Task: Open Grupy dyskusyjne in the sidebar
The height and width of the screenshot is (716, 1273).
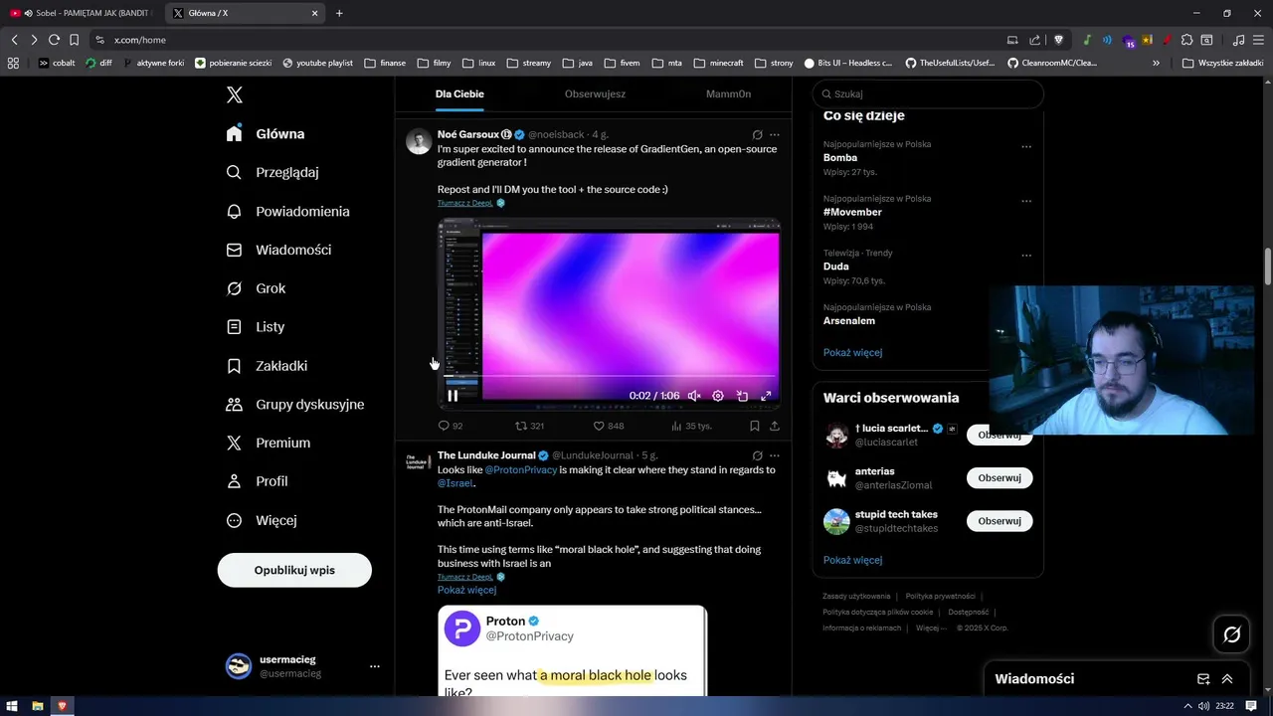Action: point(294,404)
